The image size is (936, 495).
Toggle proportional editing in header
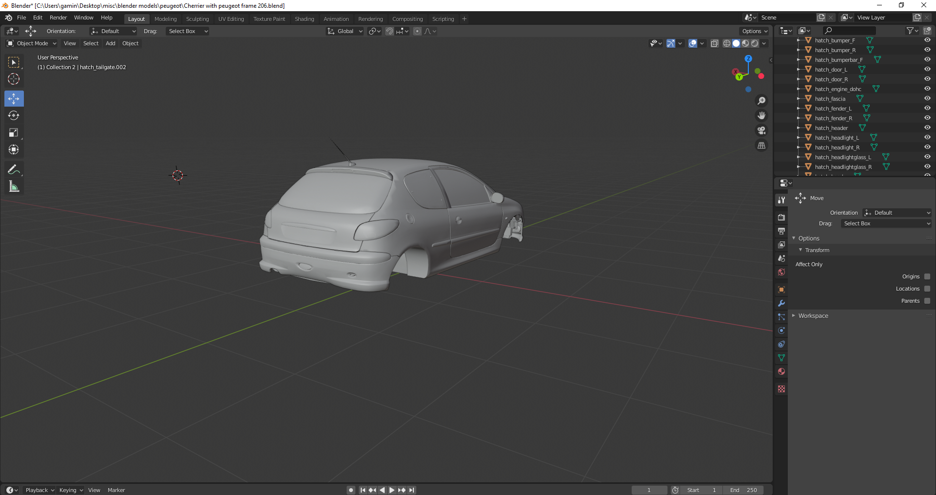point(417,31)
